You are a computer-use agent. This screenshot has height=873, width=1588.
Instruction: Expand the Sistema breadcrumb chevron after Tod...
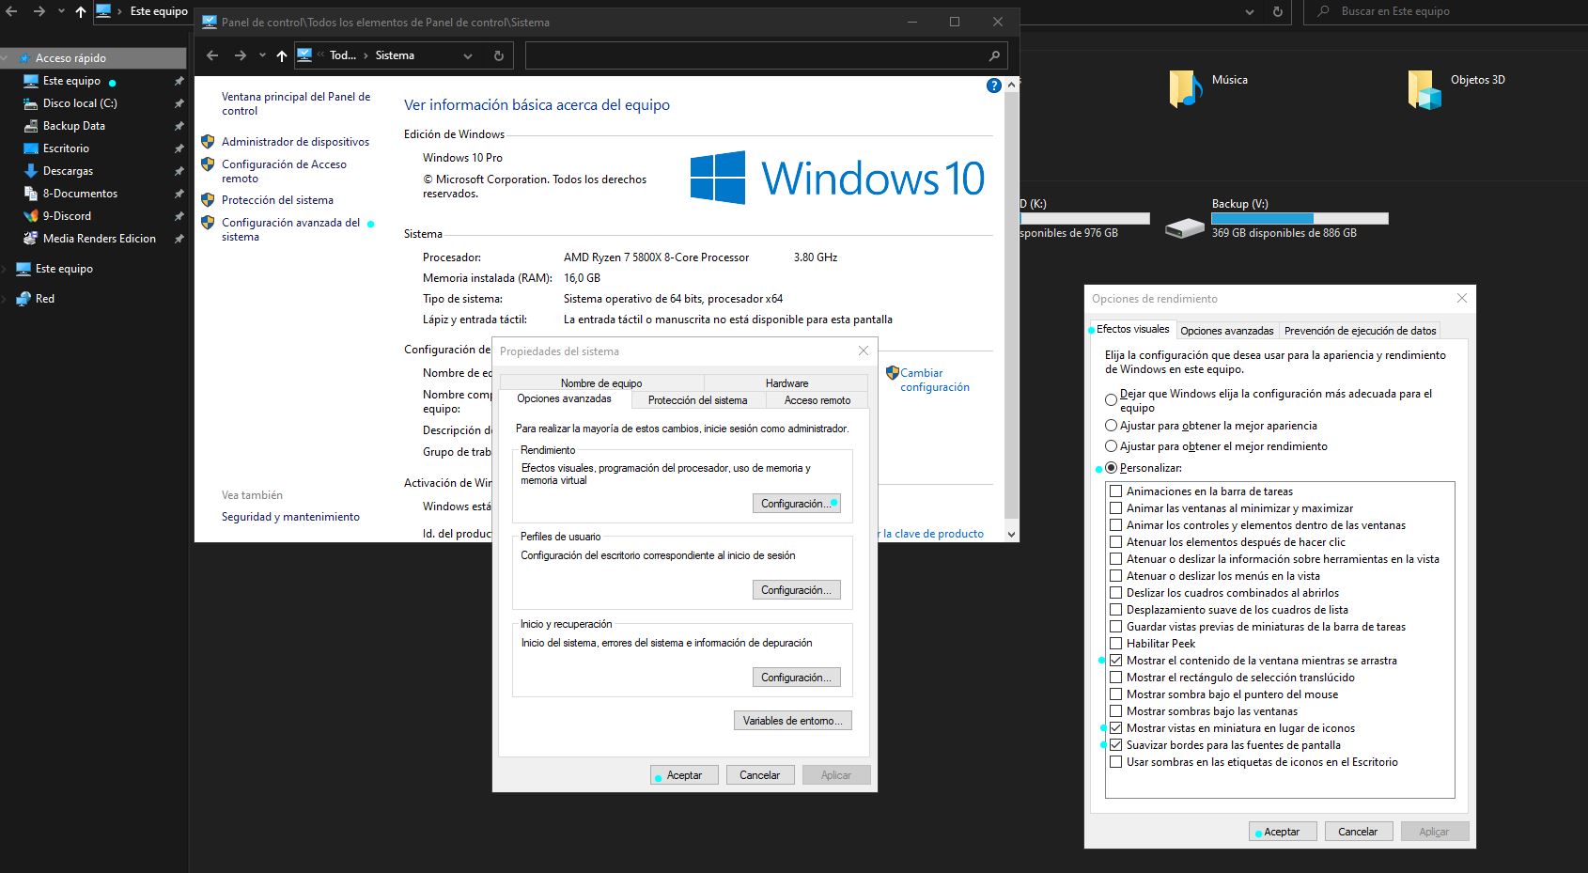pos(366,56)
